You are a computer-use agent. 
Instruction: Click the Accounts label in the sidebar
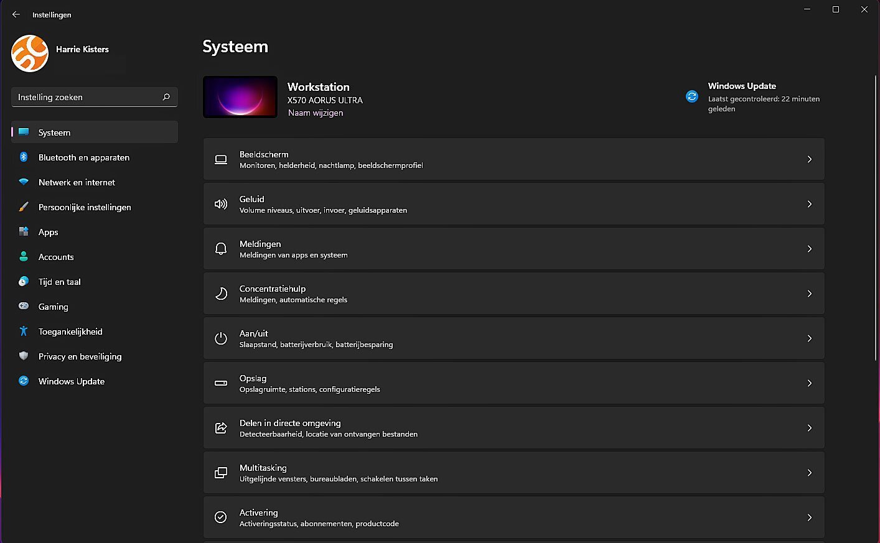coord(56,257)
